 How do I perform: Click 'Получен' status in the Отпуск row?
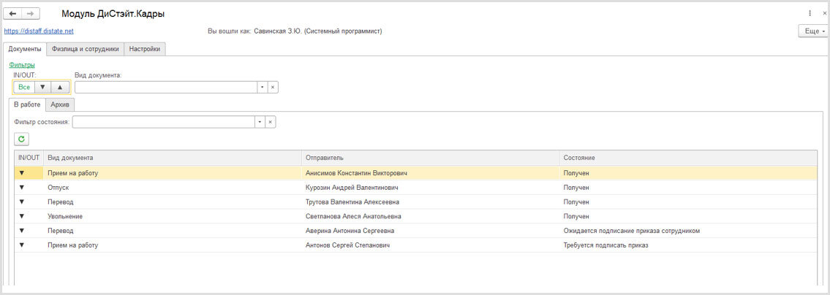(x=576, y=188)
